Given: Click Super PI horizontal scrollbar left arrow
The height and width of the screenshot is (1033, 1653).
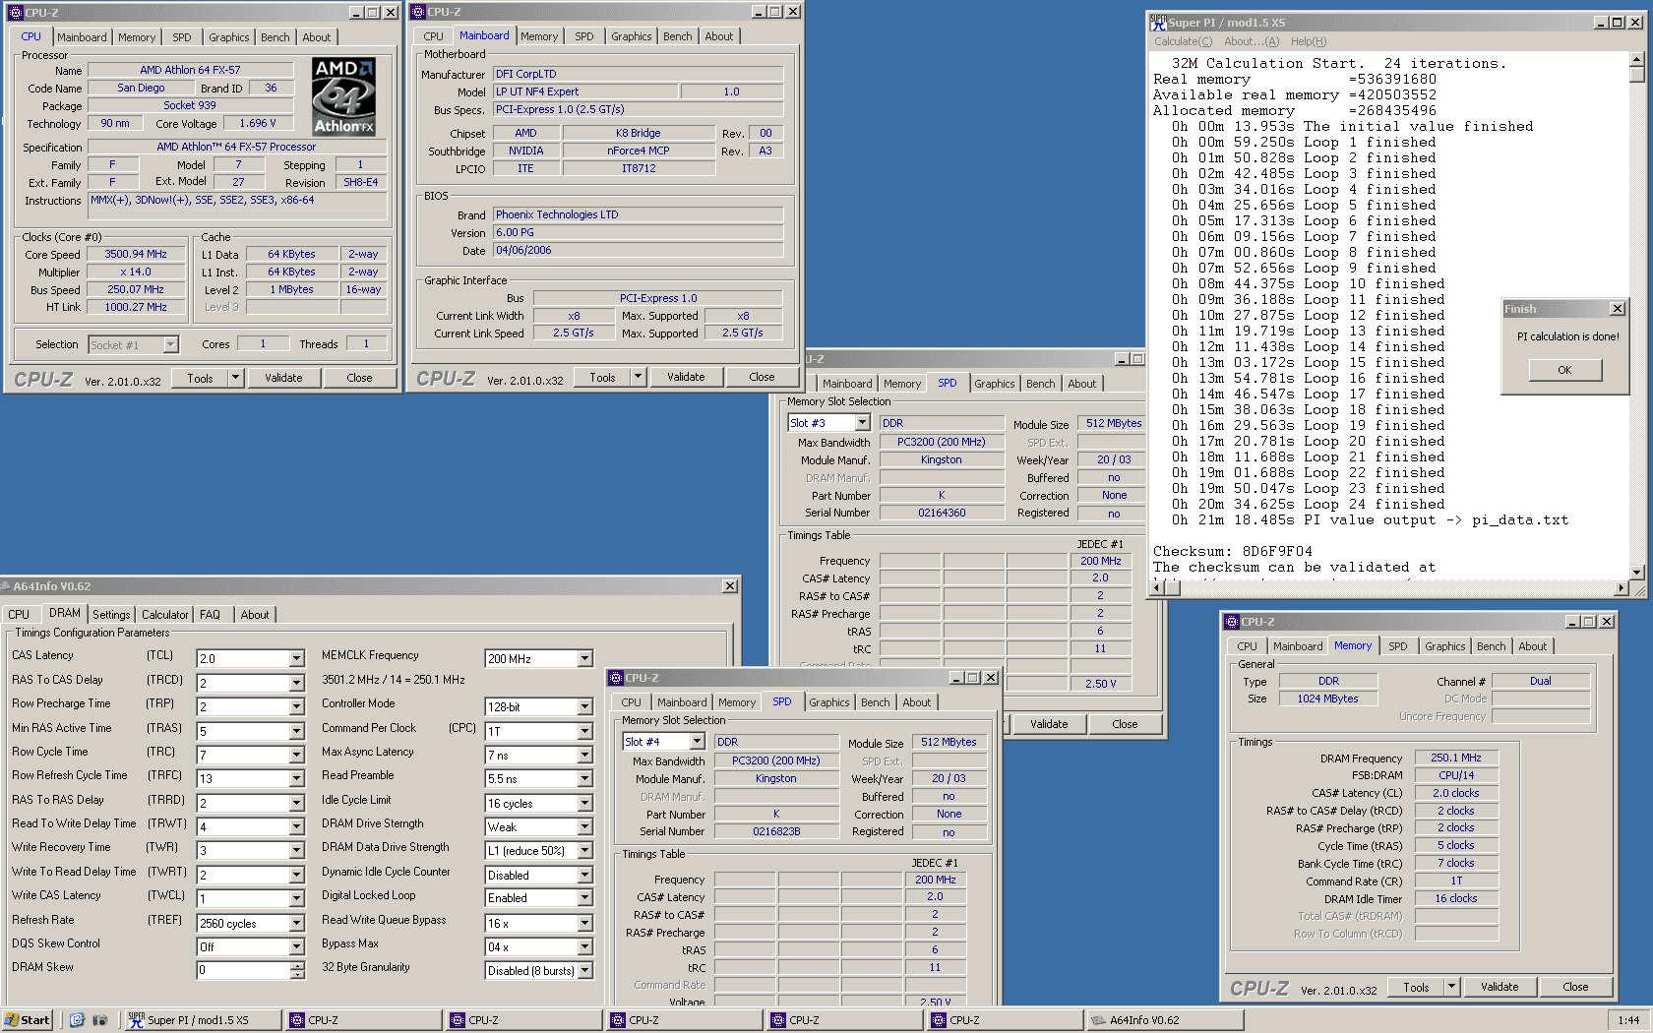Looking at the screenshot, I should pos(1158,588).
